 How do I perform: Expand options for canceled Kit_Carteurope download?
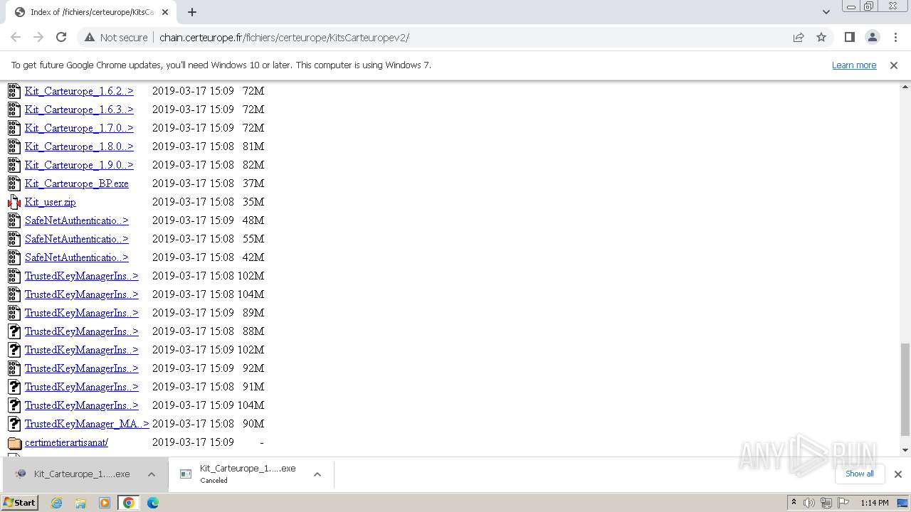pos(317,474)
